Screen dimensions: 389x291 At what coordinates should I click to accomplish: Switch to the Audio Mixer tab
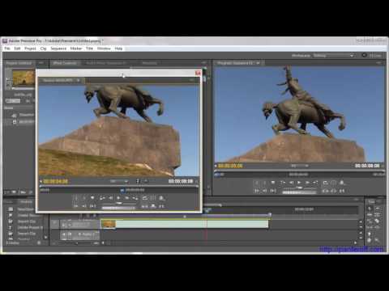(x=106, y=63)
